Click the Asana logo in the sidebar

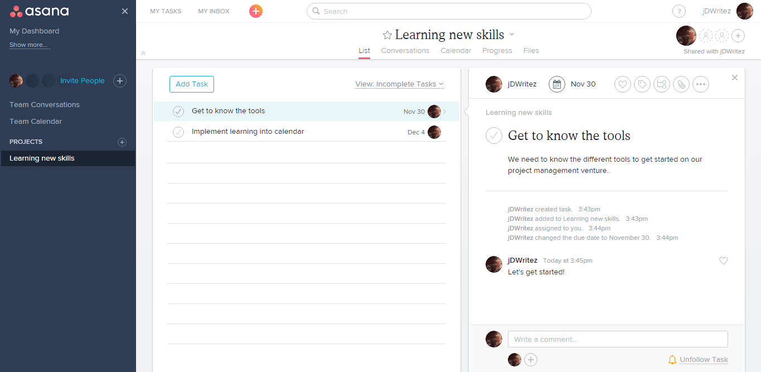(x=39, y=11)
